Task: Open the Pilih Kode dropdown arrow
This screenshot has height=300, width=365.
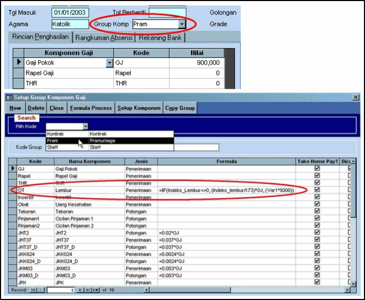Action: click(85, 126)
